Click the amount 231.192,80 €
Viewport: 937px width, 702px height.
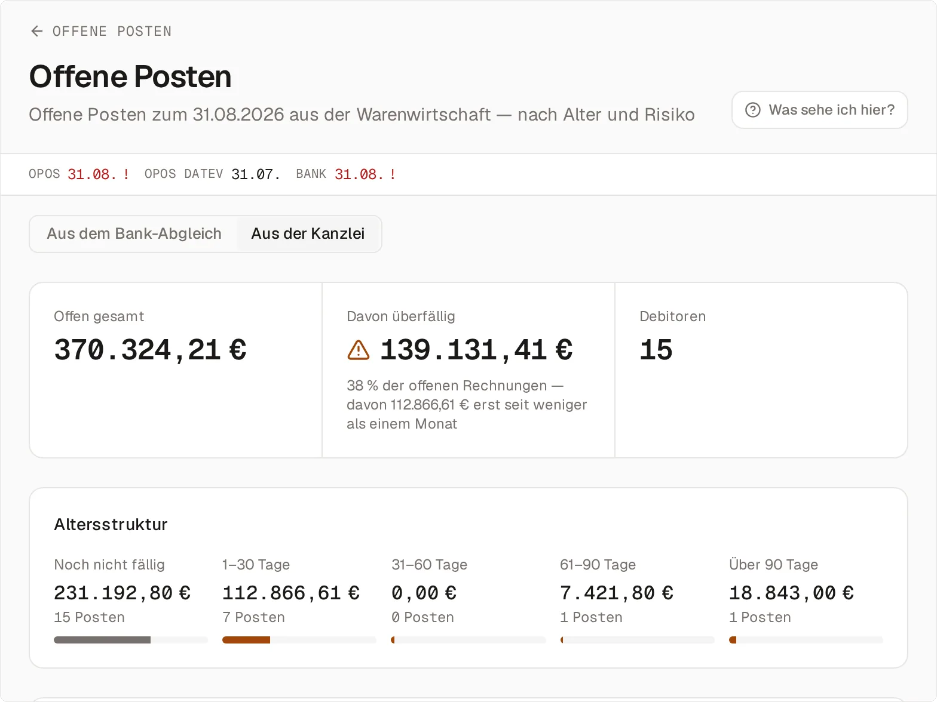[x=123, y=593]
